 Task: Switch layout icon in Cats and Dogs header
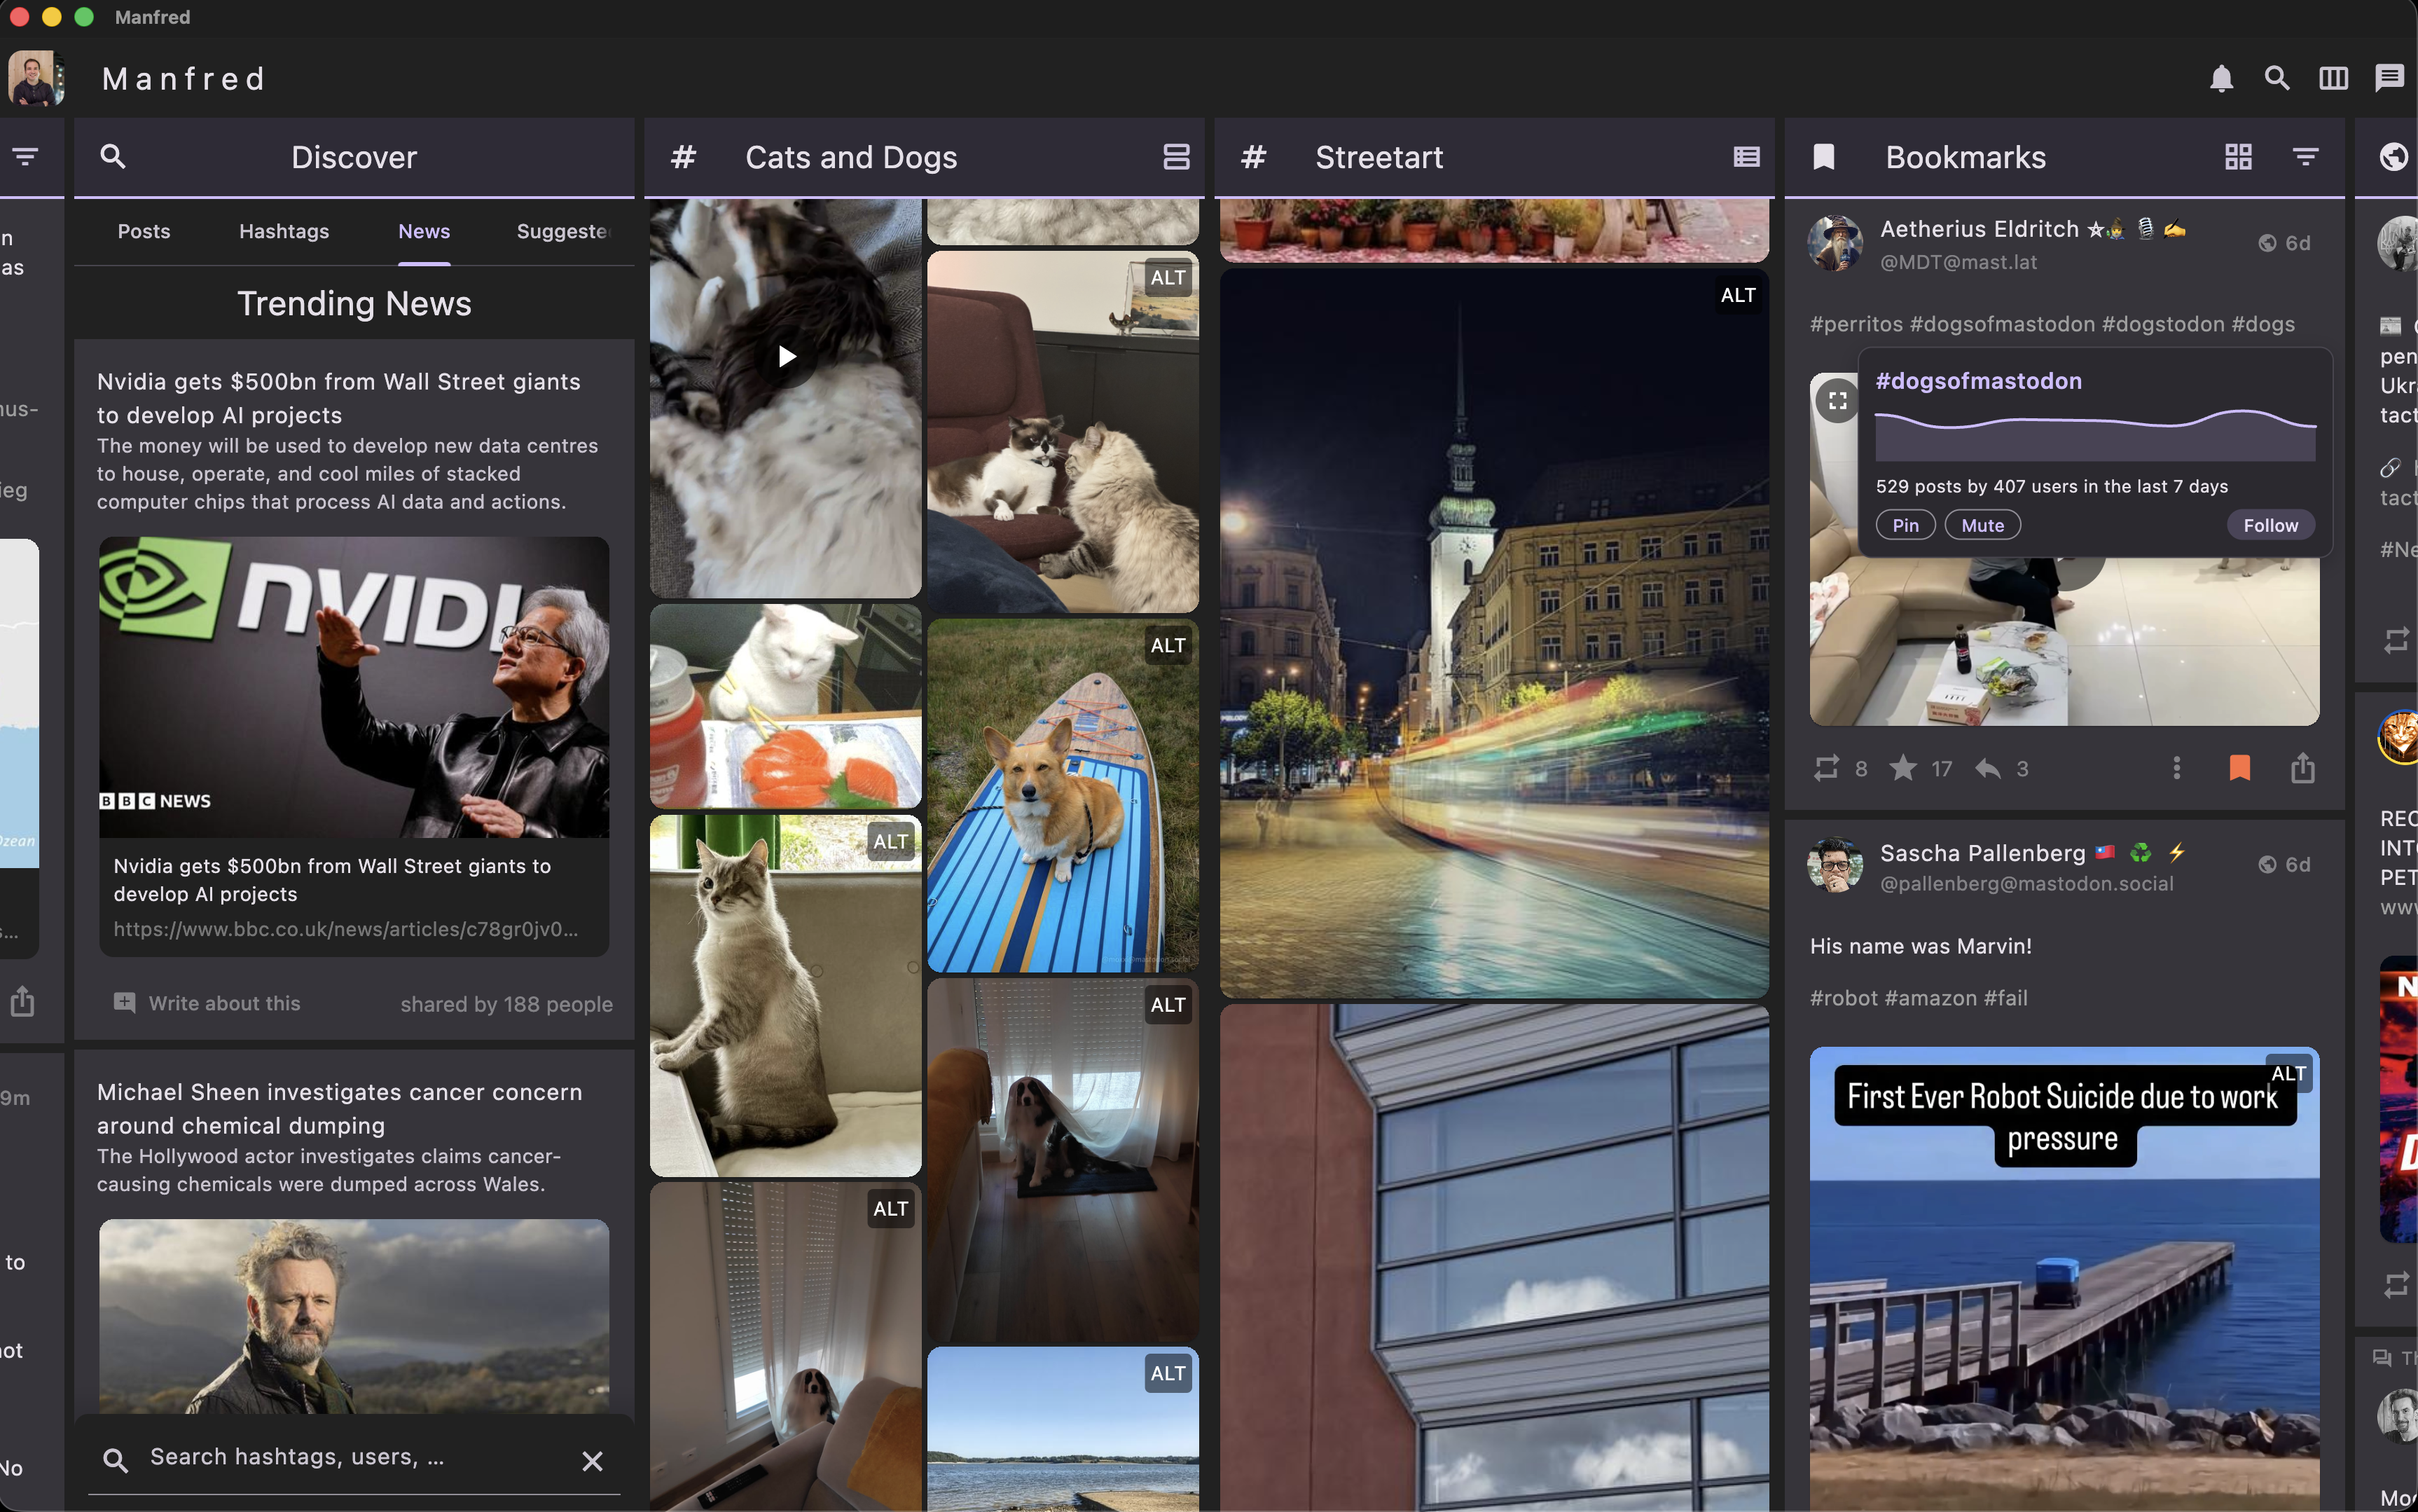1175,157
